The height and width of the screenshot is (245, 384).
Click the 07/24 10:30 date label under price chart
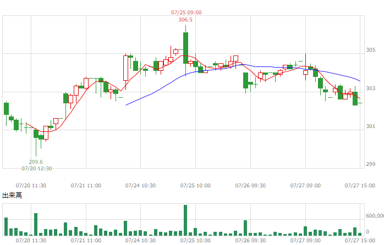pos(141,186)
